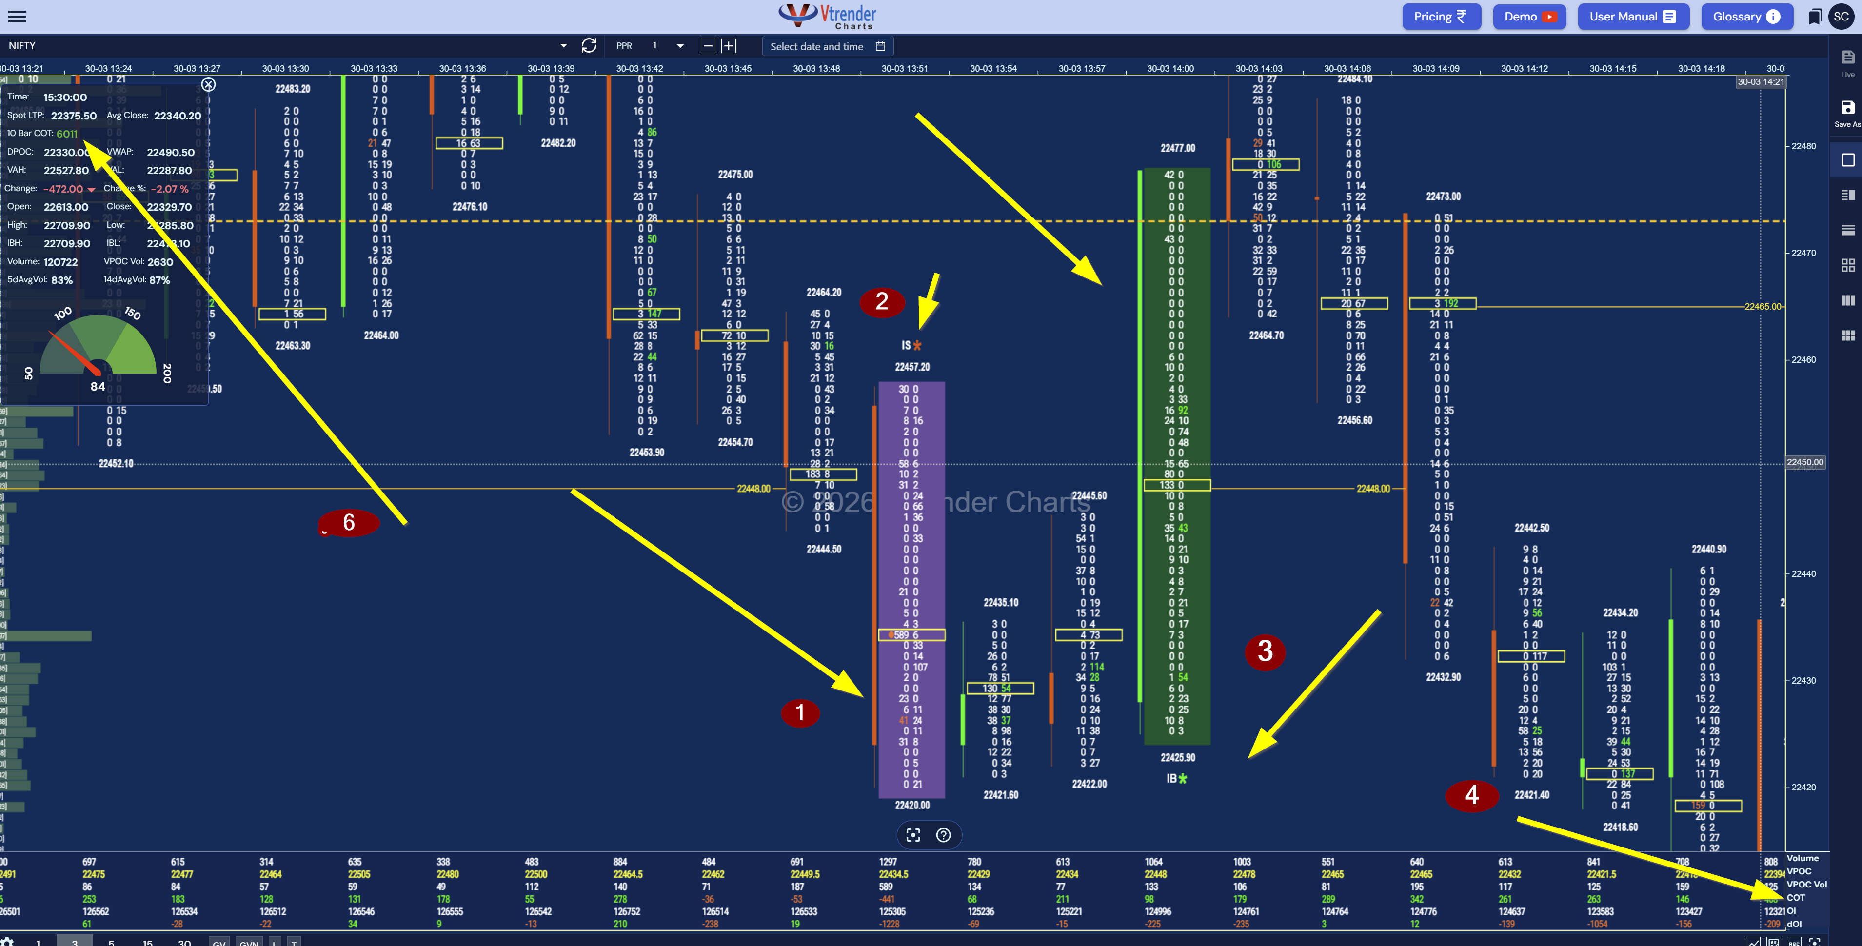Center the chart using focus icon
The width and height of the screenshot is (1862, 946).
pyautogui.click(x=913, y=835)
